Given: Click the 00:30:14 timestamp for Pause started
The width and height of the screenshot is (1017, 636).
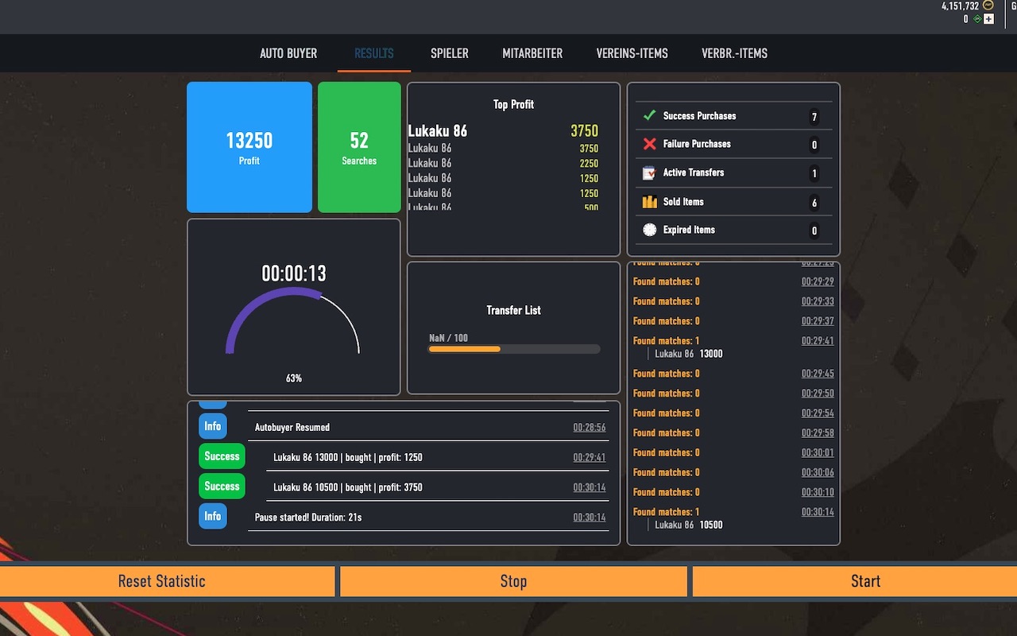Looking at the screenshot, I should point(589,518).
